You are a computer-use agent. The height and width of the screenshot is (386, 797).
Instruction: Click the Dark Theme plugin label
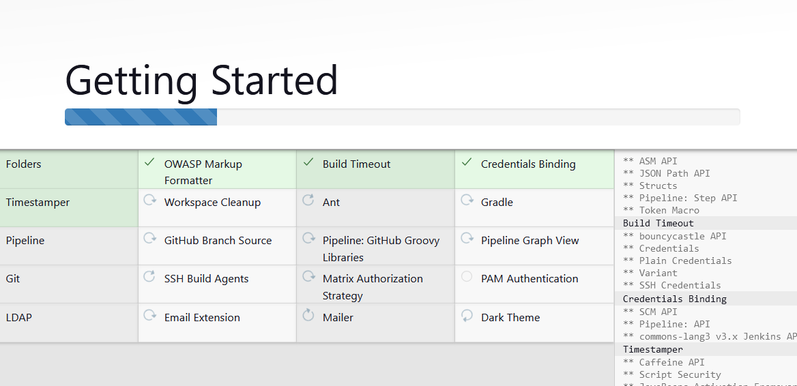click(510, 317)
